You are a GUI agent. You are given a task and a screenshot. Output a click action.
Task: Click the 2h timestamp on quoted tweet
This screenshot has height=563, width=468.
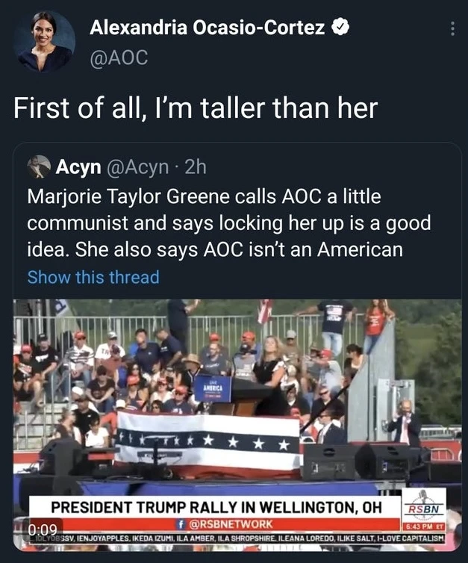194,167
